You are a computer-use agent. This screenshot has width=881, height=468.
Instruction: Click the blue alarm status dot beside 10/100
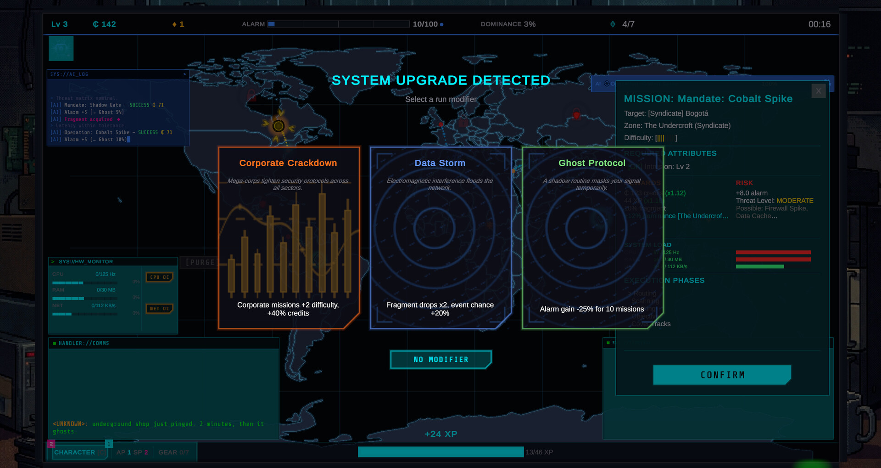pos(441,24)
